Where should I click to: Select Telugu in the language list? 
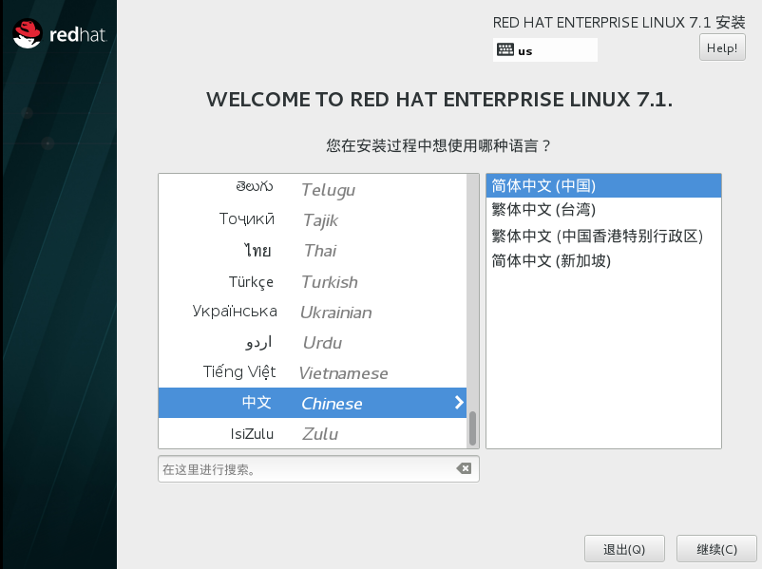[312, 190]
